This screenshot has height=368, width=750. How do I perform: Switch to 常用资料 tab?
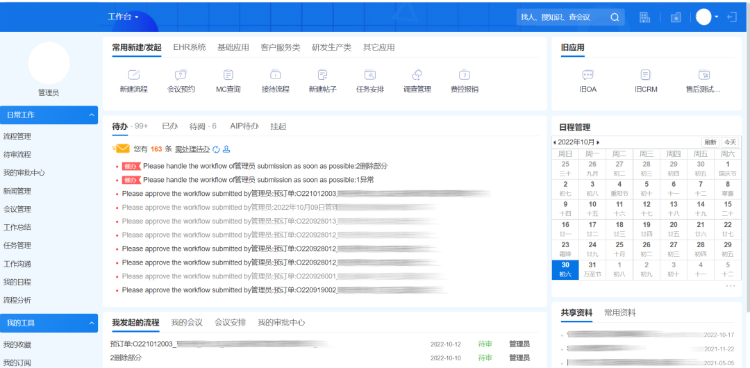pos(620,312)
